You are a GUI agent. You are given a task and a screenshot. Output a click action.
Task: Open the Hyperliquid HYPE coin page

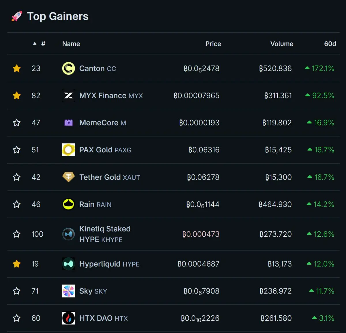point(109,264)
